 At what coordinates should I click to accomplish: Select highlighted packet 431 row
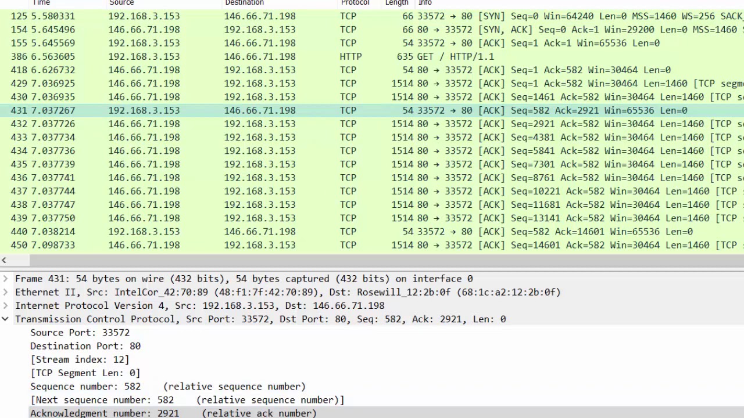pos(372,110)
